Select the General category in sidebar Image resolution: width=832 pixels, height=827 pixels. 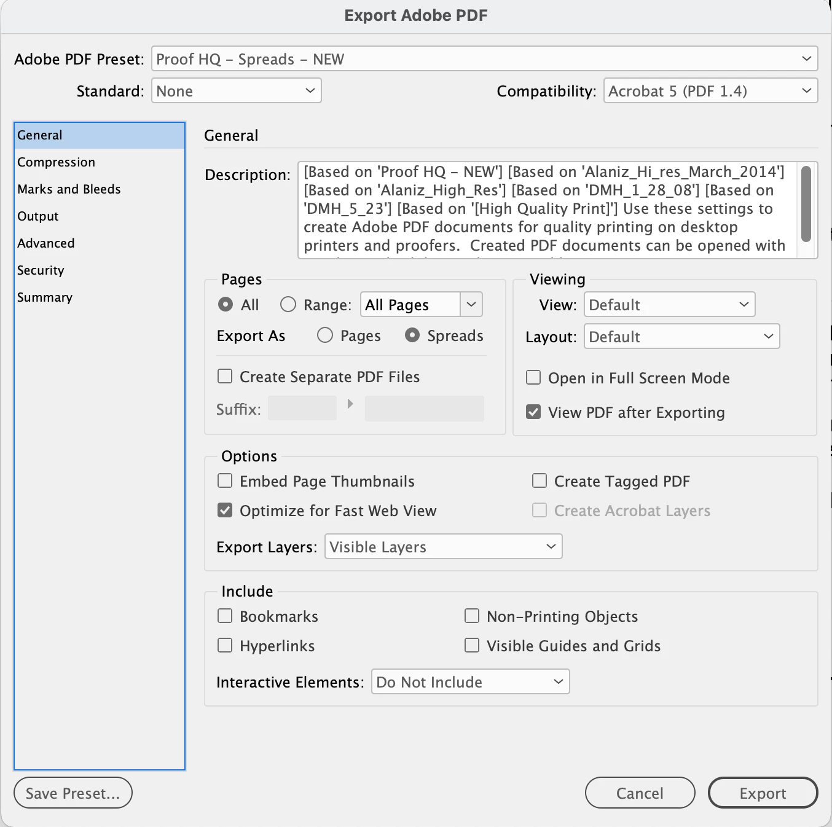(100, 135)
